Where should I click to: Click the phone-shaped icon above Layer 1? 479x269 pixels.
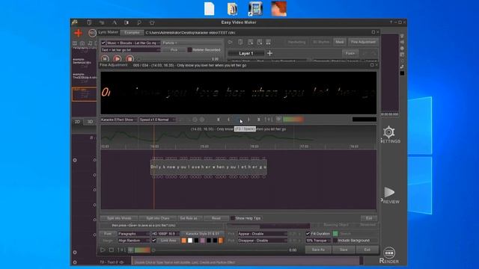(x=240, y=42)
